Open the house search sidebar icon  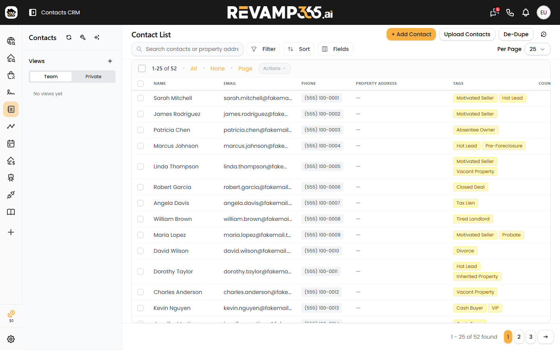[x=11, y=58]
